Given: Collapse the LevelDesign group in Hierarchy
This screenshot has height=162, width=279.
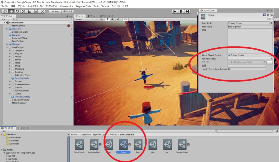Looking at the screenshot, I should point(7,47).
